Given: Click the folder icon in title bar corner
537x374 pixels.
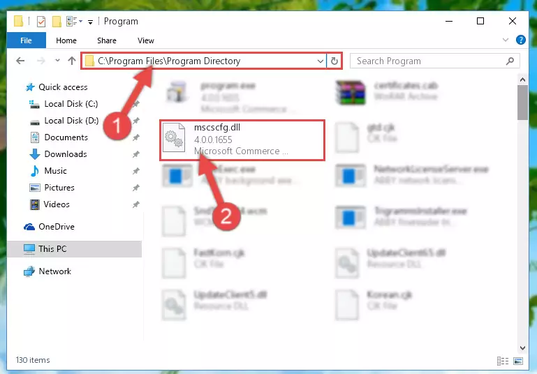Looking at the screenshot, I should pos(18,21).
